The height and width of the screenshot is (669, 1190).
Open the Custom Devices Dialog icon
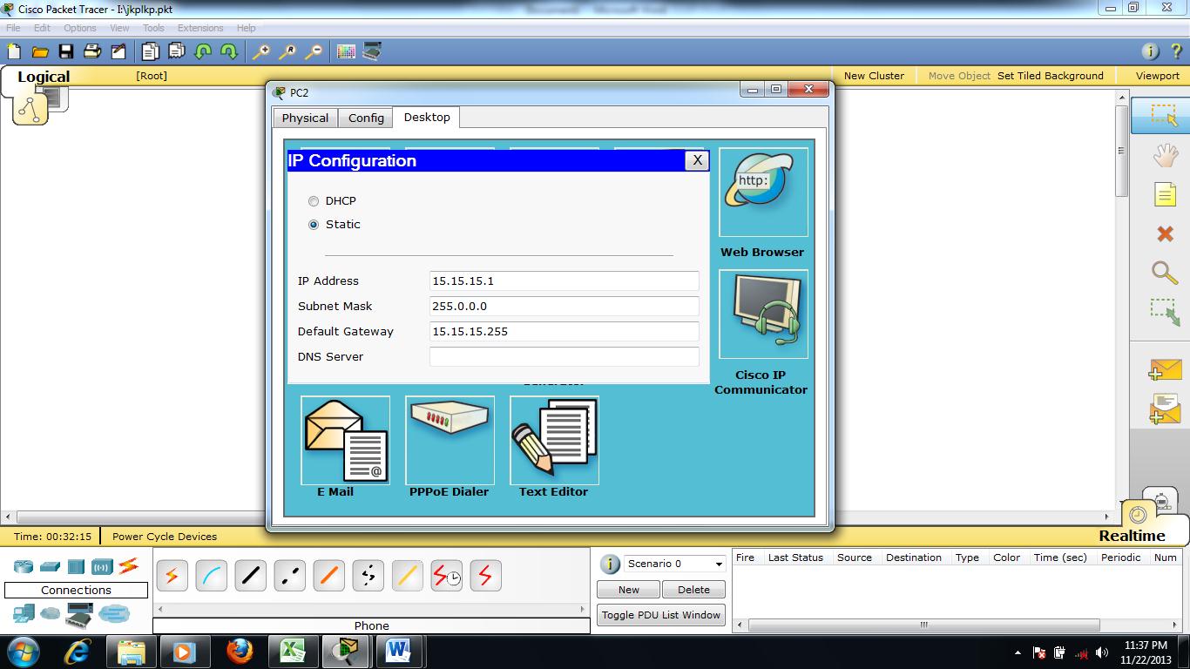pyautogui.click(x=372, y=51)
